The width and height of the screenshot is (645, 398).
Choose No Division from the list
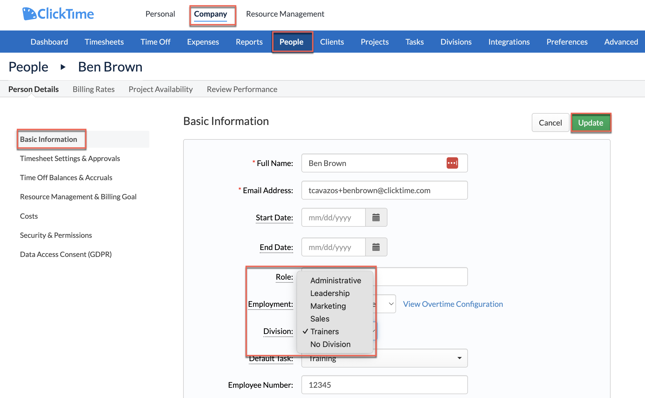pos(335,344)
